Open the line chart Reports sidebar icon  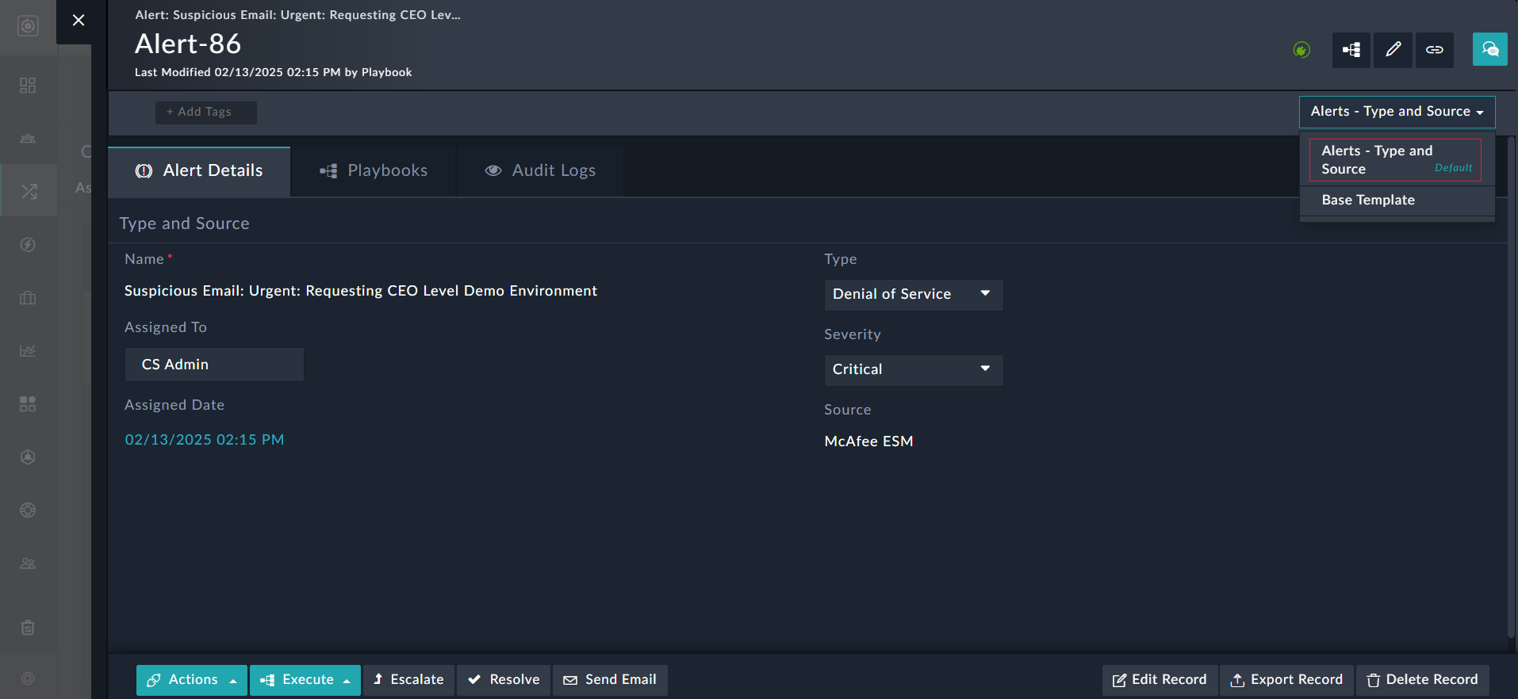coord(28,350)
